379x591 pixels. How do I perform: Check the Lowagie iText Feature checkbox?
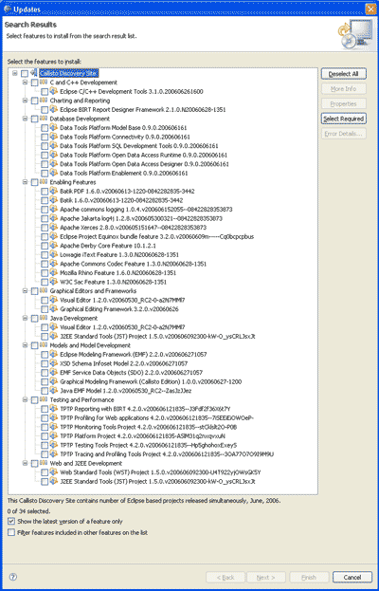pyautogui.click(x=45, y=255)
